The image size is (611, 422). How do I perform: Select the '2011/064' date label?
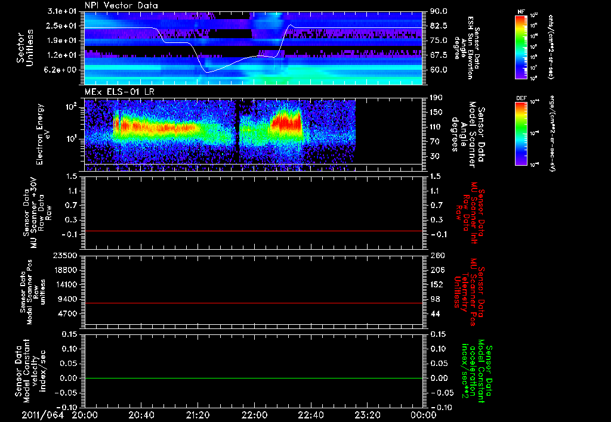point(42,415)
